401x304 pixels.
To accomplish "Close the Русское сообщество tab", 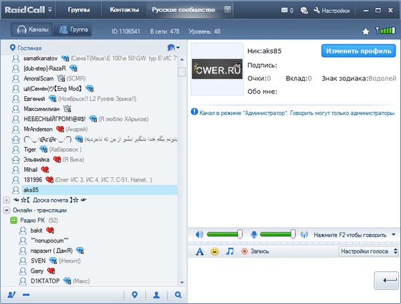I will coord(227,10).
